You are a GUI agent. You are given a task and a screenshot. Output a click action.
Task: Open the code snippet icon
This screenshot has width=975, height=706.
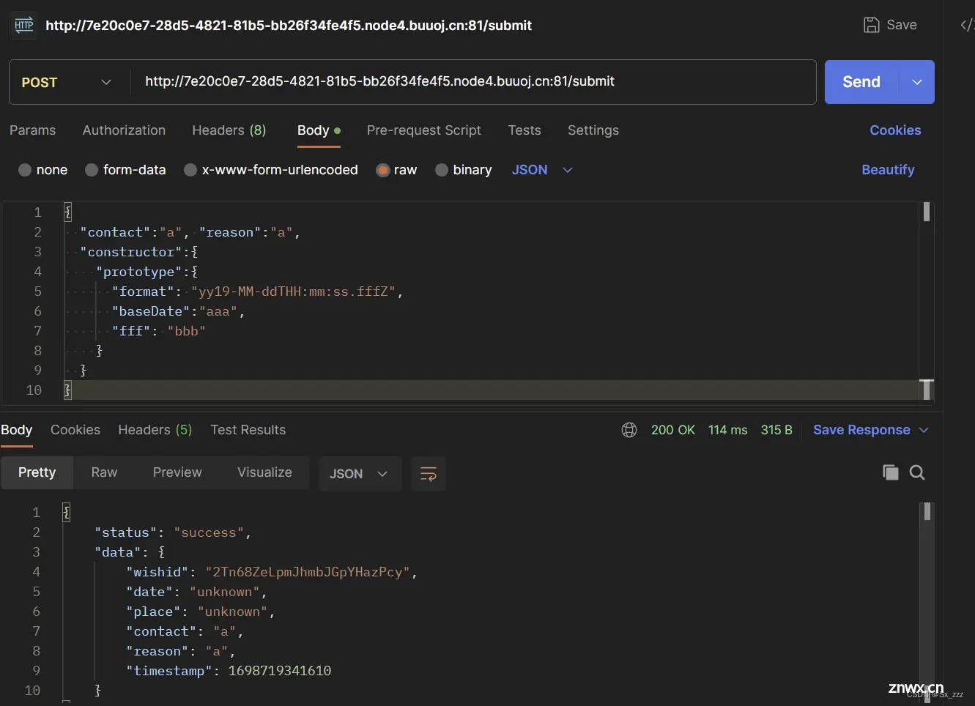tap(967, 25)
